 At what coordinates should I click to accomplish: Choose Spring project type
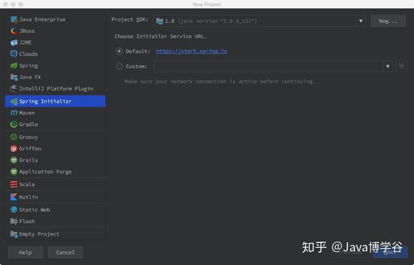(x=55, y=65)
